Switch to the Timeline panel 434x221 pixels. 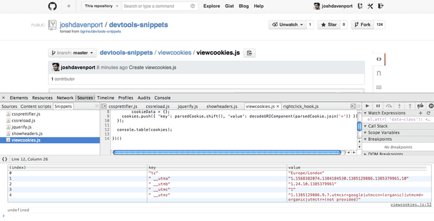tap(105, 98)
